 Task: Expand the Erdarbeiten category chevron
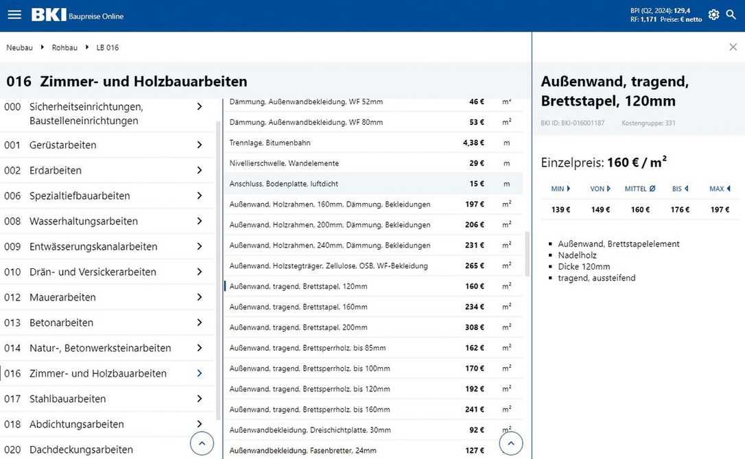199,170
